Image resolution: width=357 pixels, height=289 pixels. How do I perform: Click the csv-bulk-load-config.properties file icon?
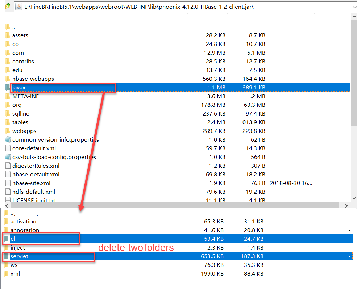pos(8,157)
